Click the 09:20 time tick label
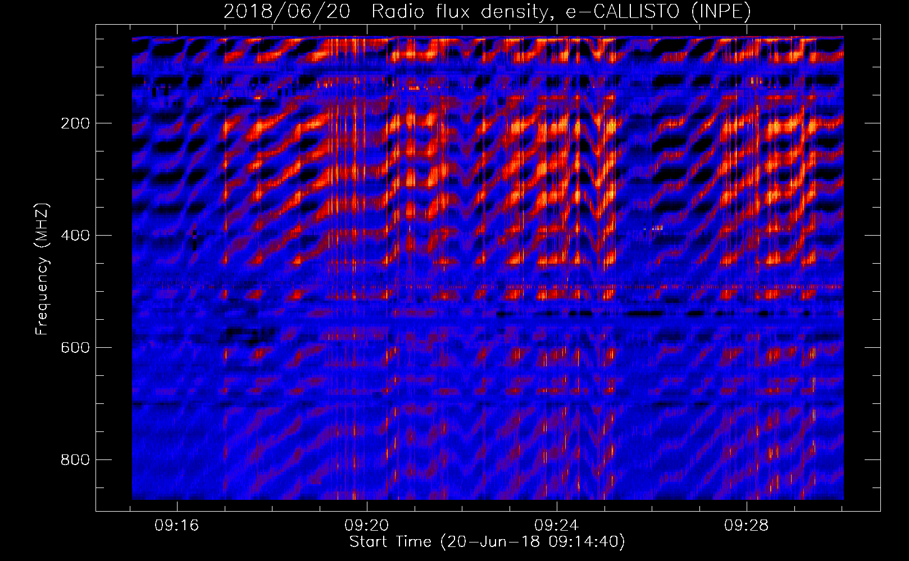 (x=367, y=526)
